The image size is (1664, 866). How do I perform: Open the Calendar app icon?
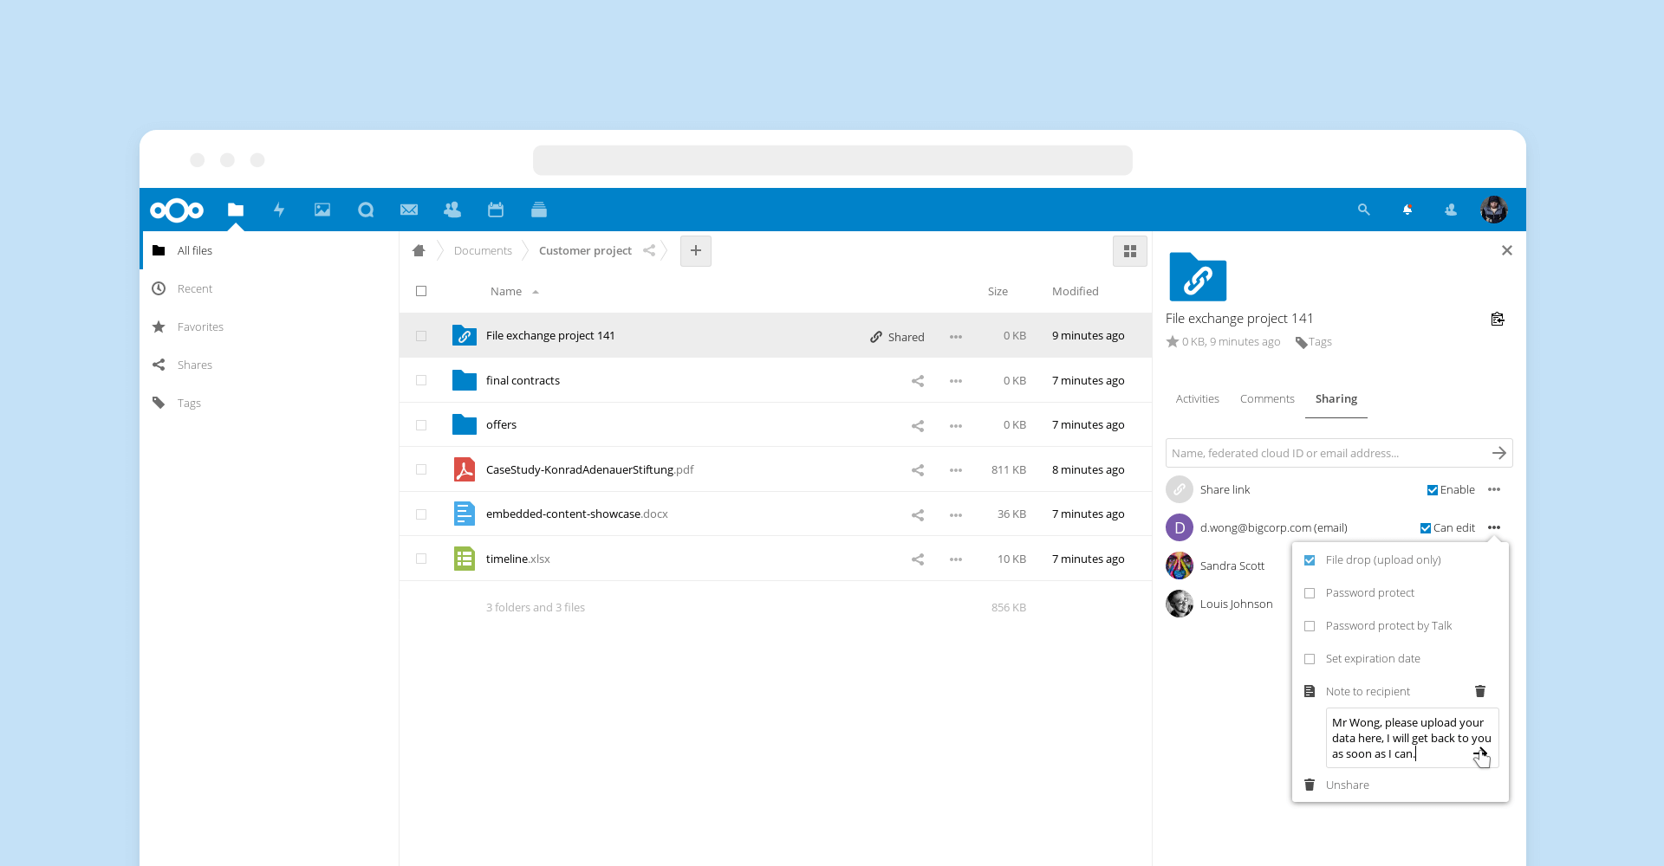tap(496, 210)
